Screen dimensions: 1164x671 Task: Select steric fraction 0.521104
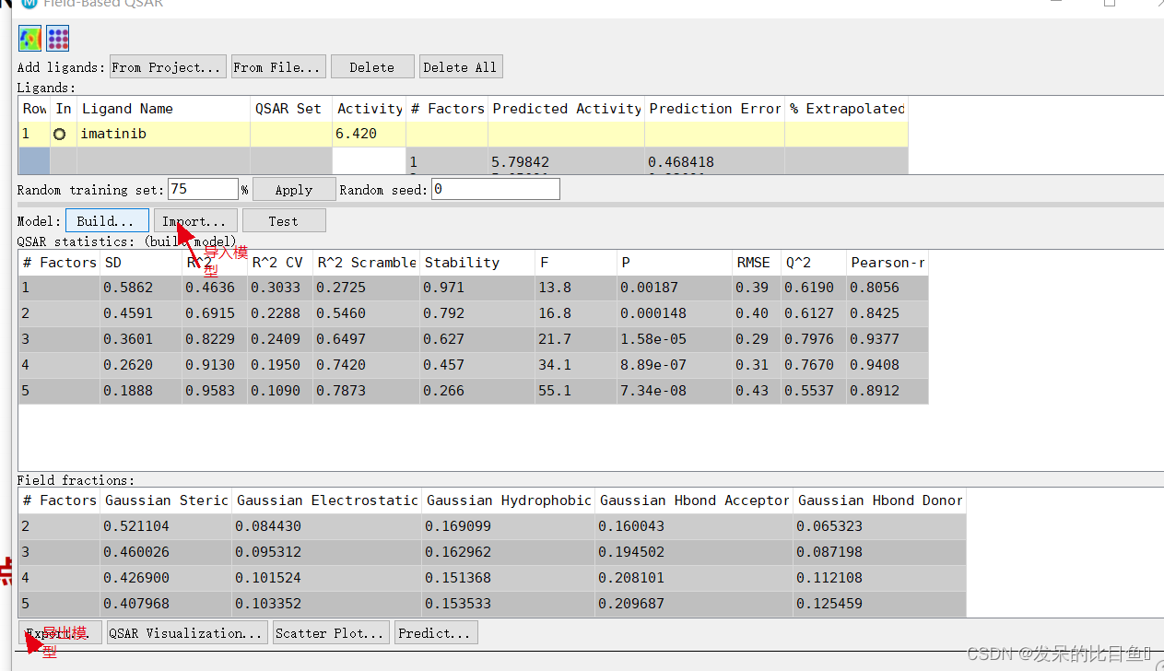[x=166, y=526]
